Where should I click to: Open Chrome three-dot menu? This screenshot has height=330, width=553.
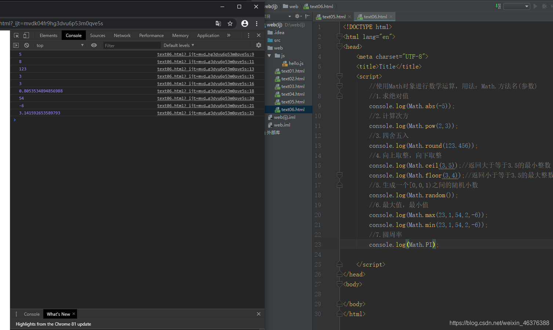point(257,23)
